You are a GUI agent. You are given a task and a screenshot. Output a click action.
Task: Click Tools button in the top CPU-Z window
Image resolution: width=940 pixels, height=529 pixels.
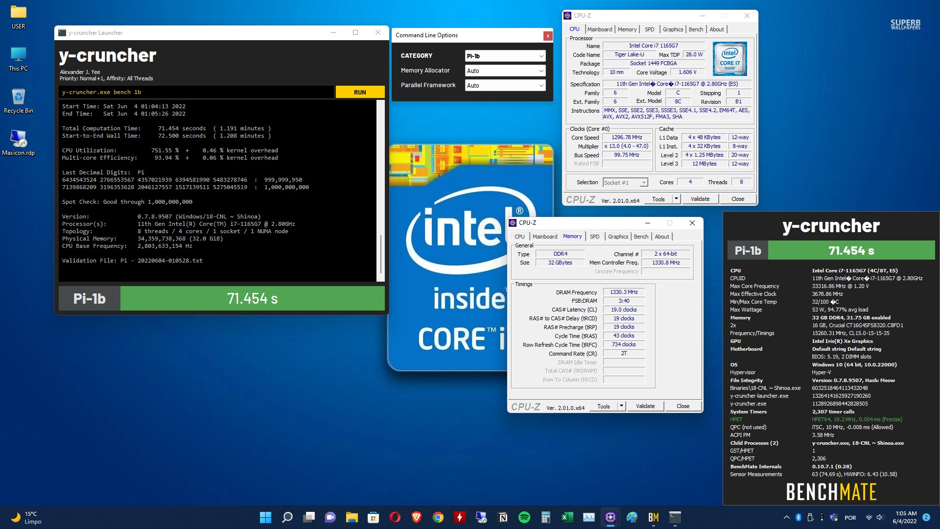[658, 199]
